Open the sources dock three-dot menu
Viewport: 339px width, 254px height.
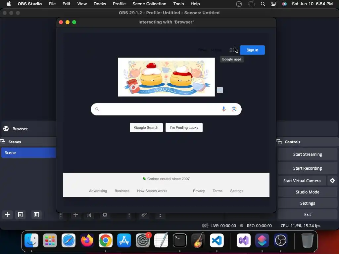129,215
